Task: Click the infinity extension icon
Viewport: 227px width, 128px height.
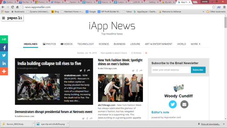Action: coord(219,7)
